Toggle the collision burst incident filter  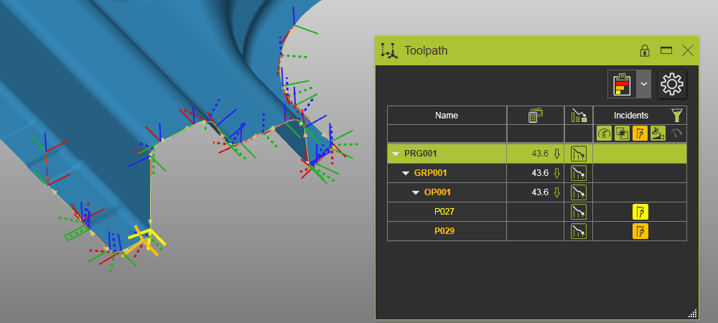pos(622,134)
